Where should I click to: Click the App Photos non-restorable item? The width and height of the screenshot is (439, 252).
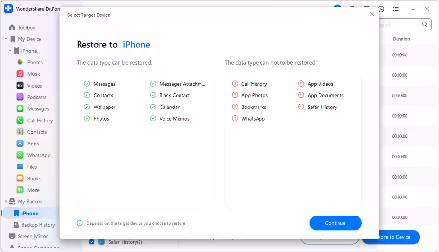(x=250, y=95)
